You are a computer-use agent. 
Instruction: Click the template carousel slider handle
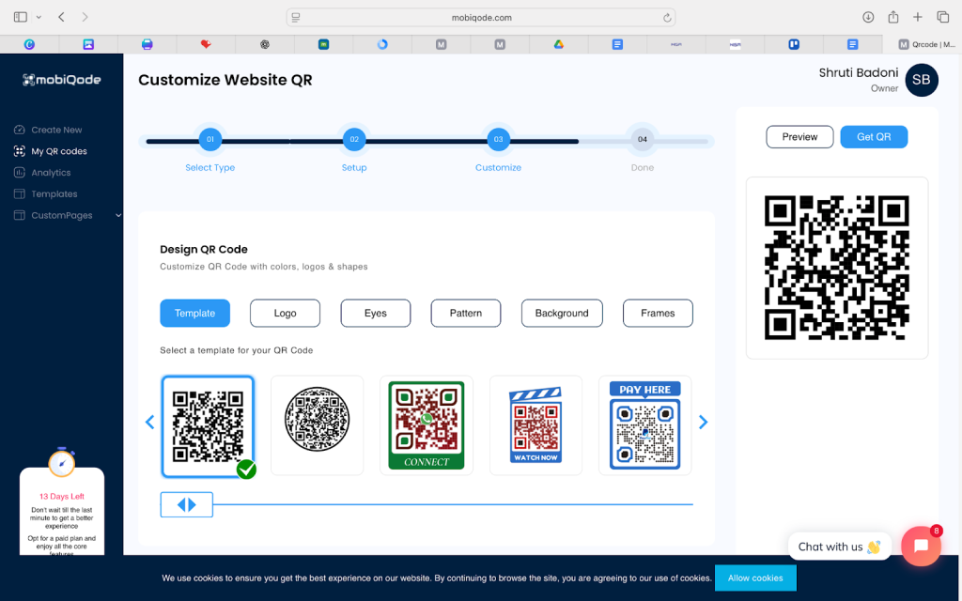click(x=186, y=505)
